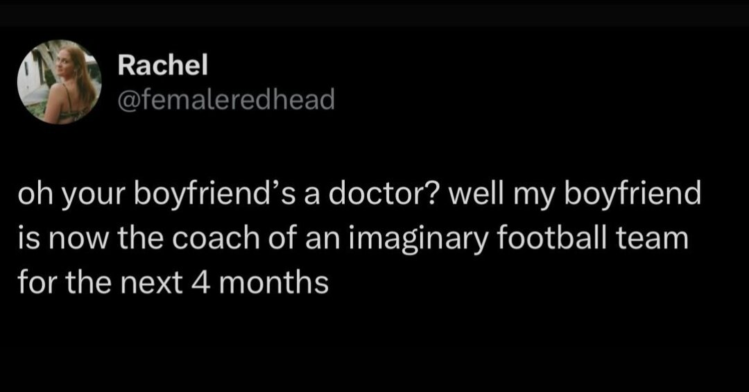Click the word "for" starting the last line
The image size is (749, 392).
click(x=32, y=284)
